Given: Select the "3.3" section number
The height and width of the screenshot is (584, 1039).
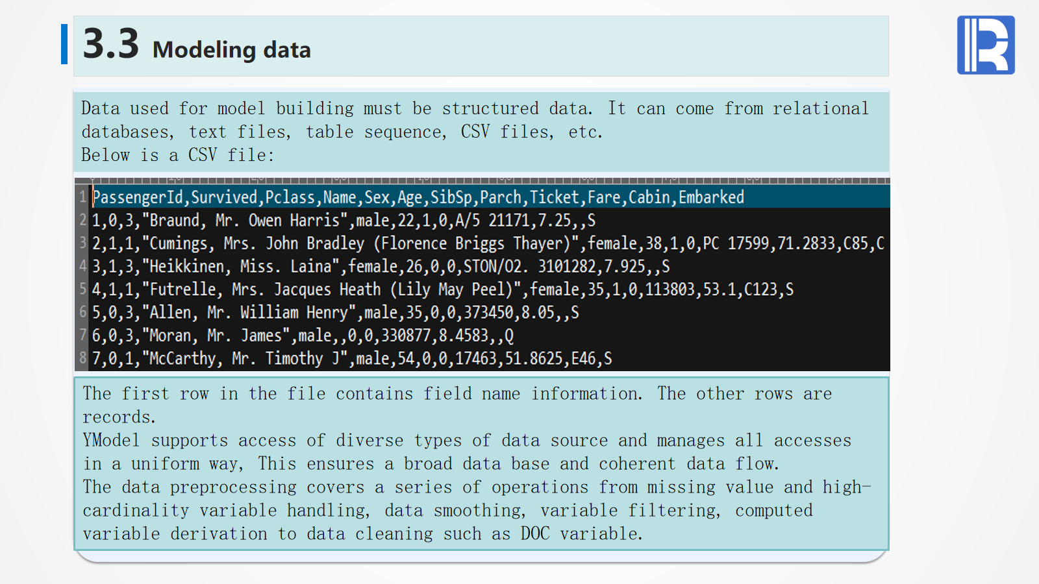Looking at the screenshot, I should click(111, 44).
